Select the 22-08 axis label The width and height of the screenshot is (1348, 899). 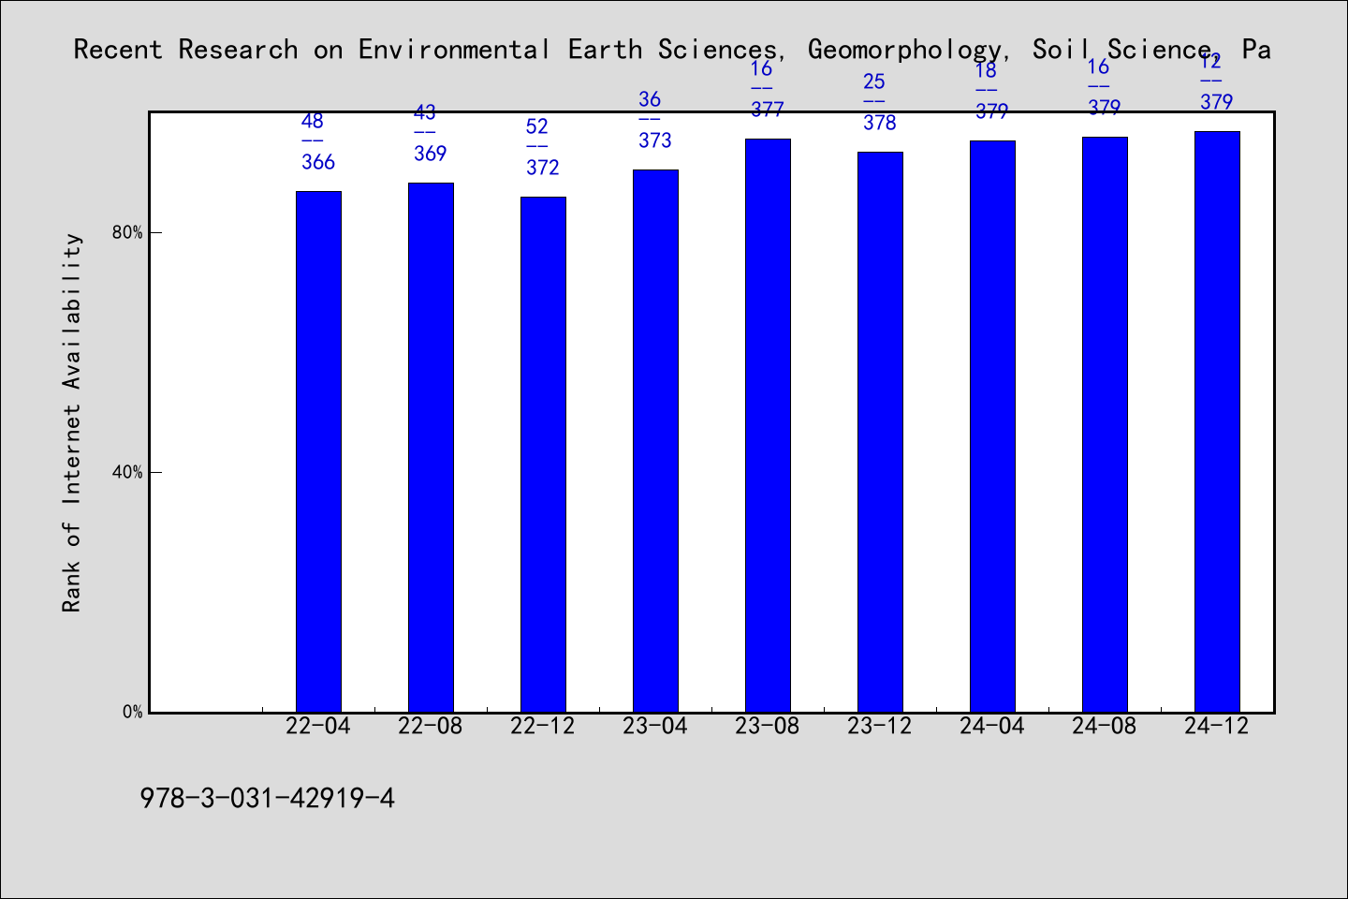(431, 726)
